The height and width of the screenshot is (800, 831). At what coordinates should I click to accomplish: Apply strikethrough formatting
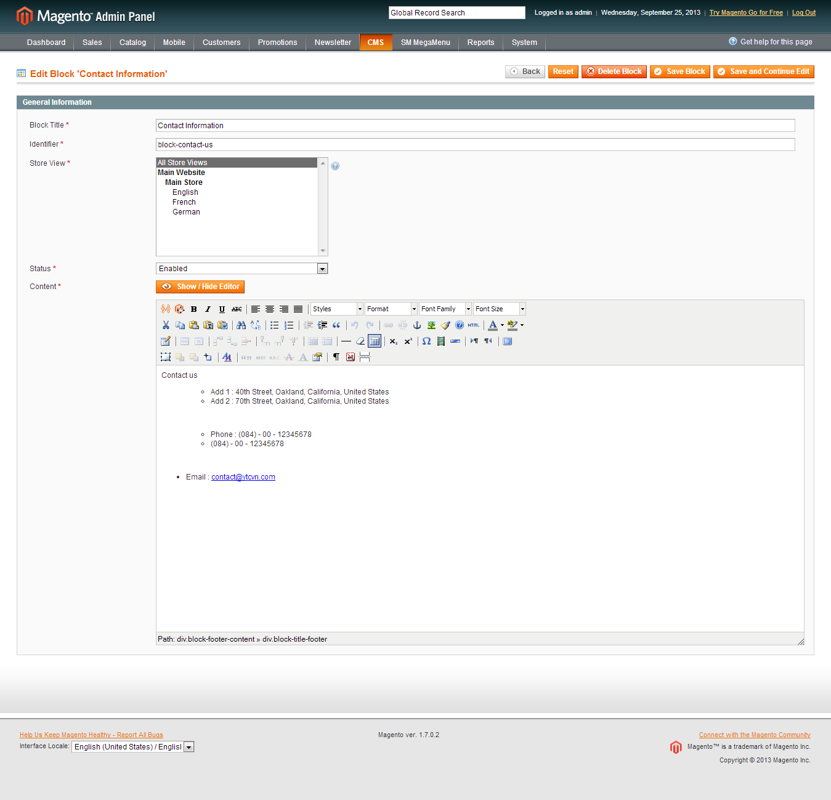[x=237, y=309]
